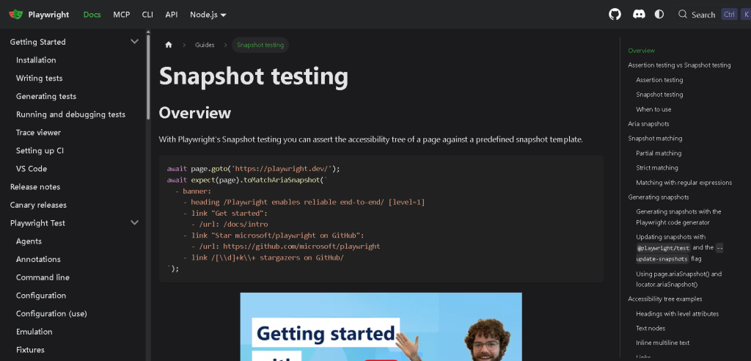
Task: Click the Overview section heading
Action: click(x=195, y=113)
